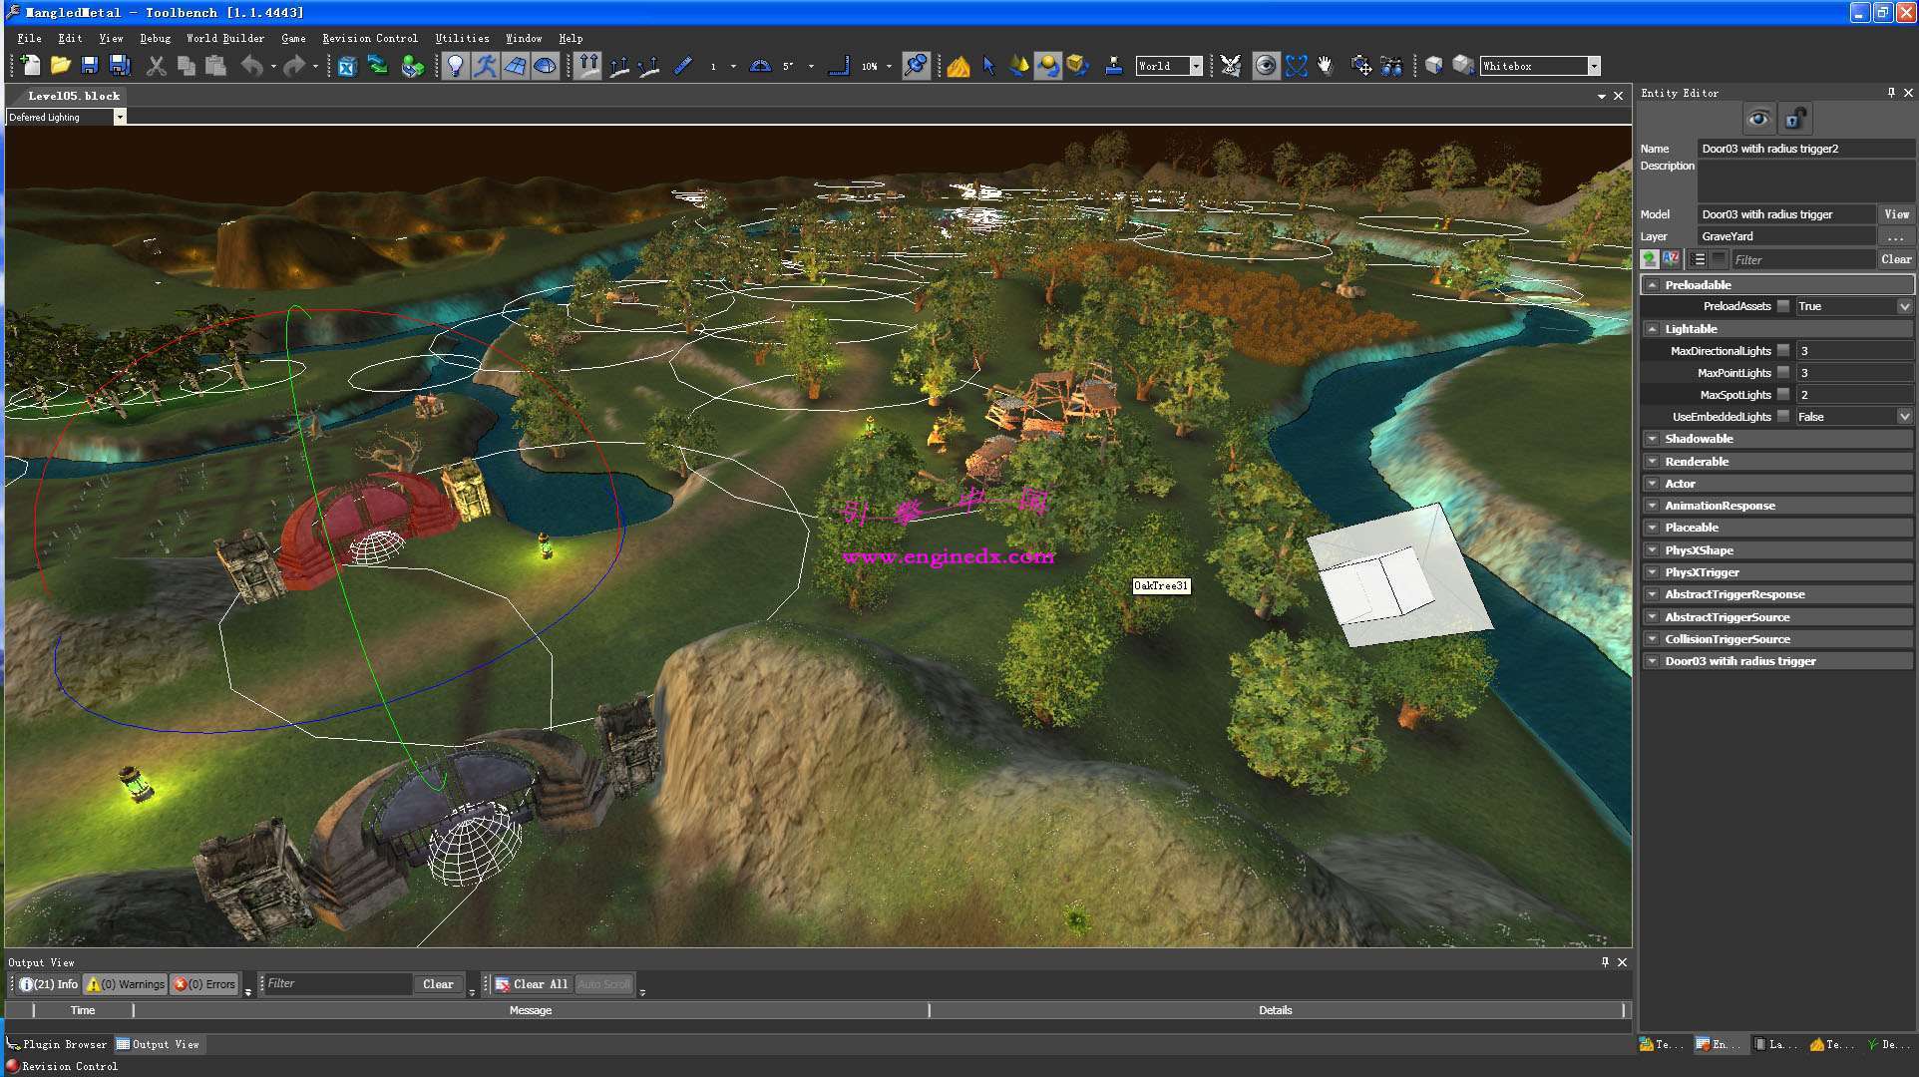Image resolution: width=1919 pixels, height=1077 pixels.
Task: Toggle the blue sky dome icon
Action: pyautogui.click(x=546, y=66)
